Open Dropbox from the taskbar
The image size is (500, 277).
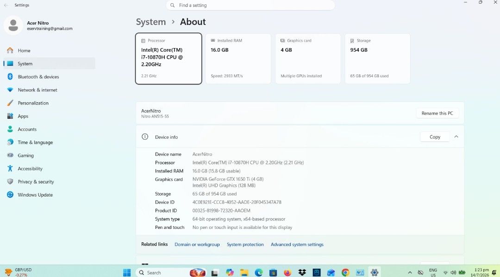coord(302,272)
